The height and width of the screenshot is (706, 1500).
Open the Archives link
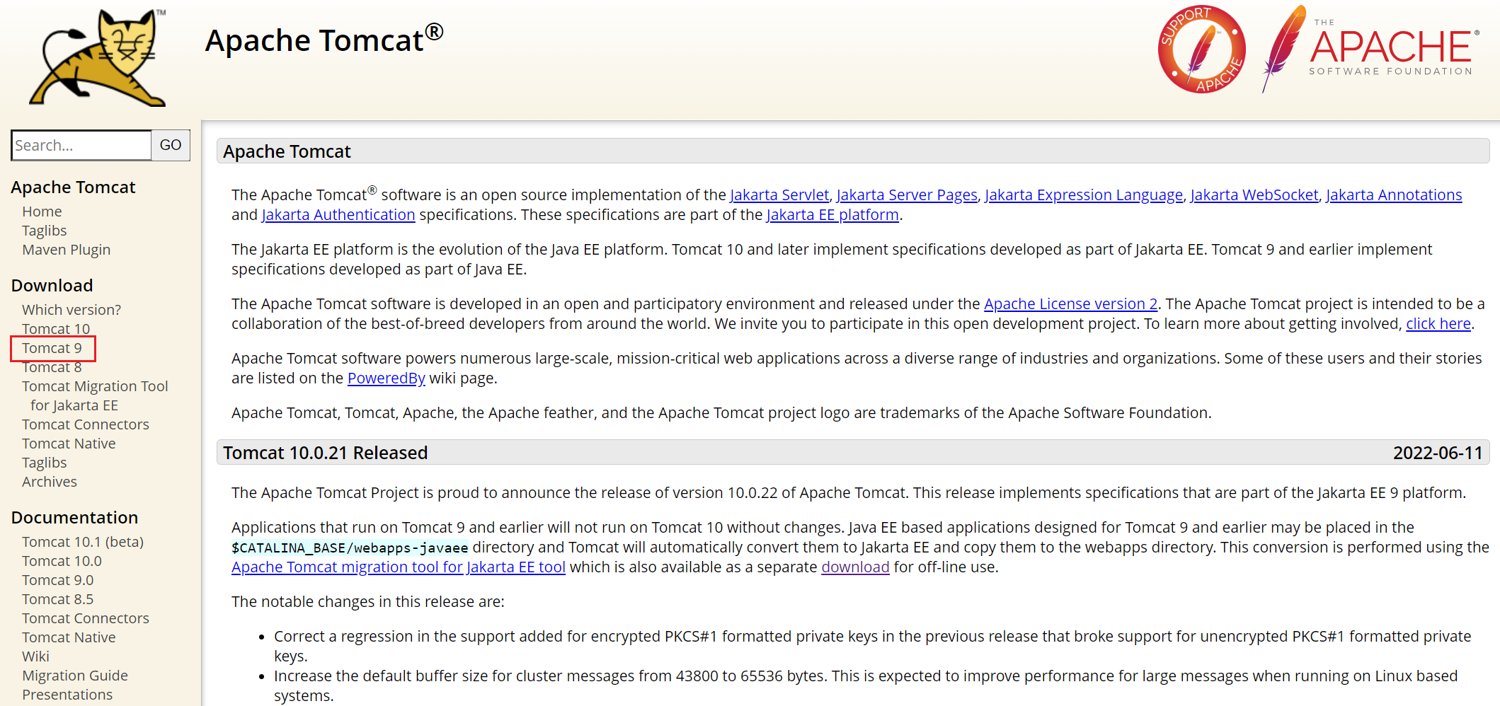pyautogui.click(x=50, y=482)
